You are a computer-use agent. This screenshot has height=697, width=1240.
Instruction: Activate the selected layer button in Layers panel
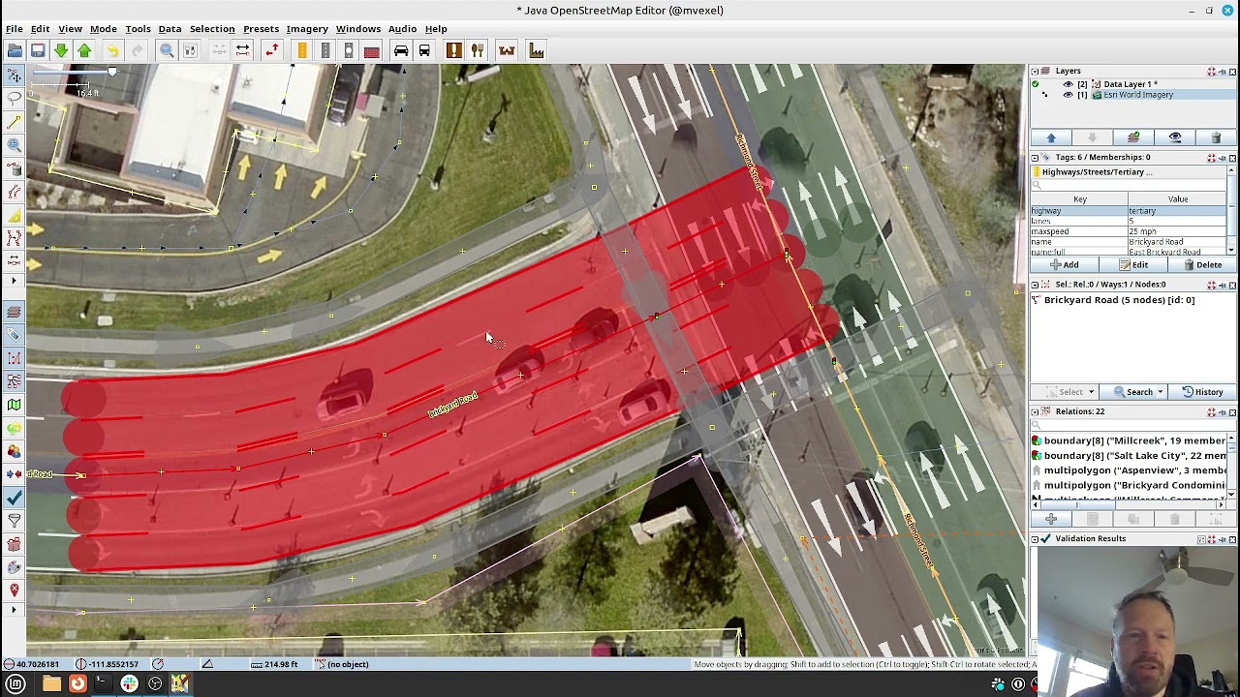point(1133,138)
